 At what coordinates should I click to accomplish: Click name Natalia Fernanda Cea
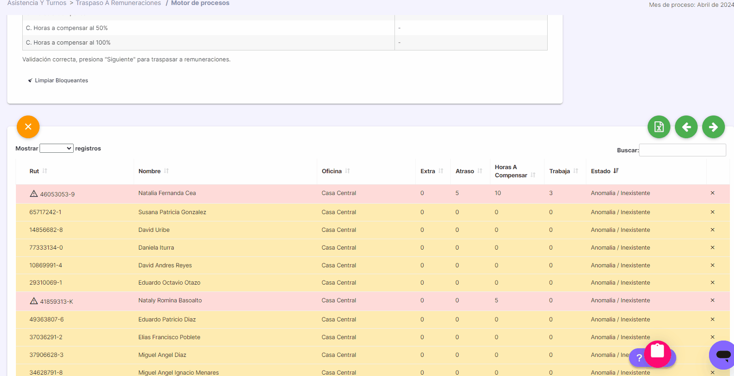click(167, 193)
